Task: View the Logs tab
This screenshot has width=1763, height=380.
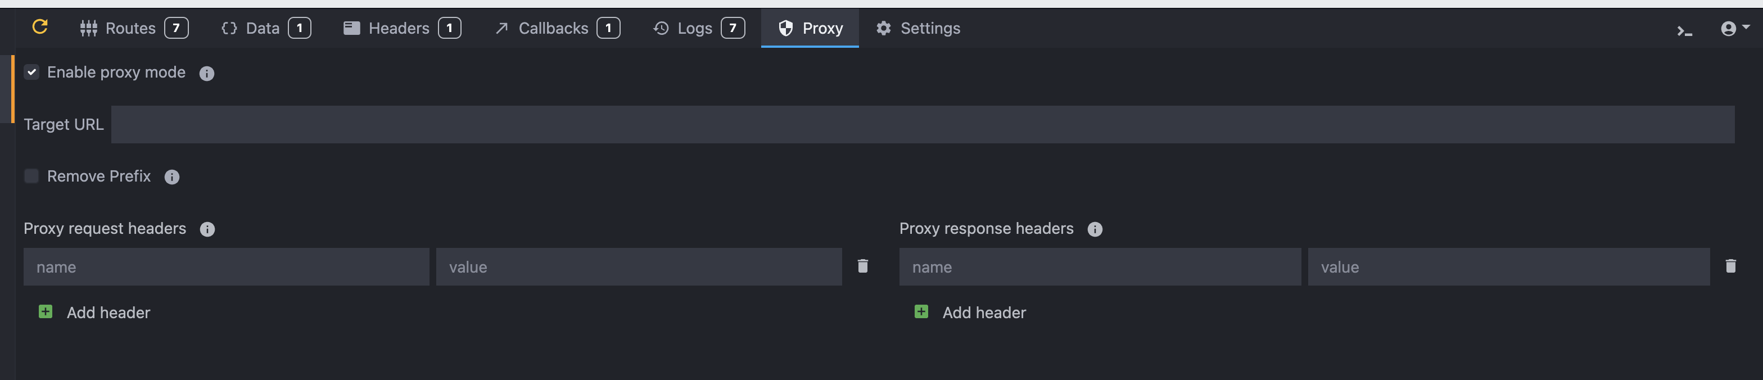Action: [x=699, y=28]
